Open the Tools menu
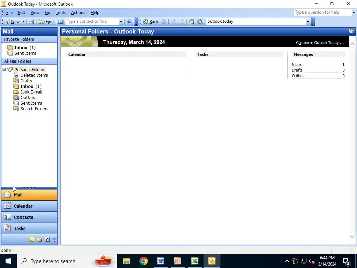Viewport: 357px width, 268px height. [x=61, y=13]
